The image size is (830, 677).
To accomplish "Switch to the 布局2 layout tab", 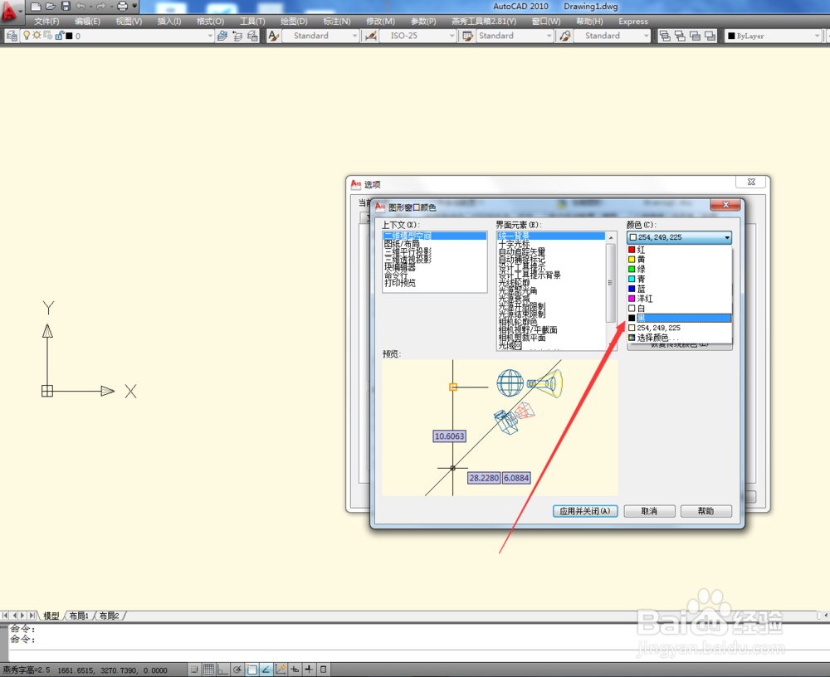I will [x=109, y=616].
